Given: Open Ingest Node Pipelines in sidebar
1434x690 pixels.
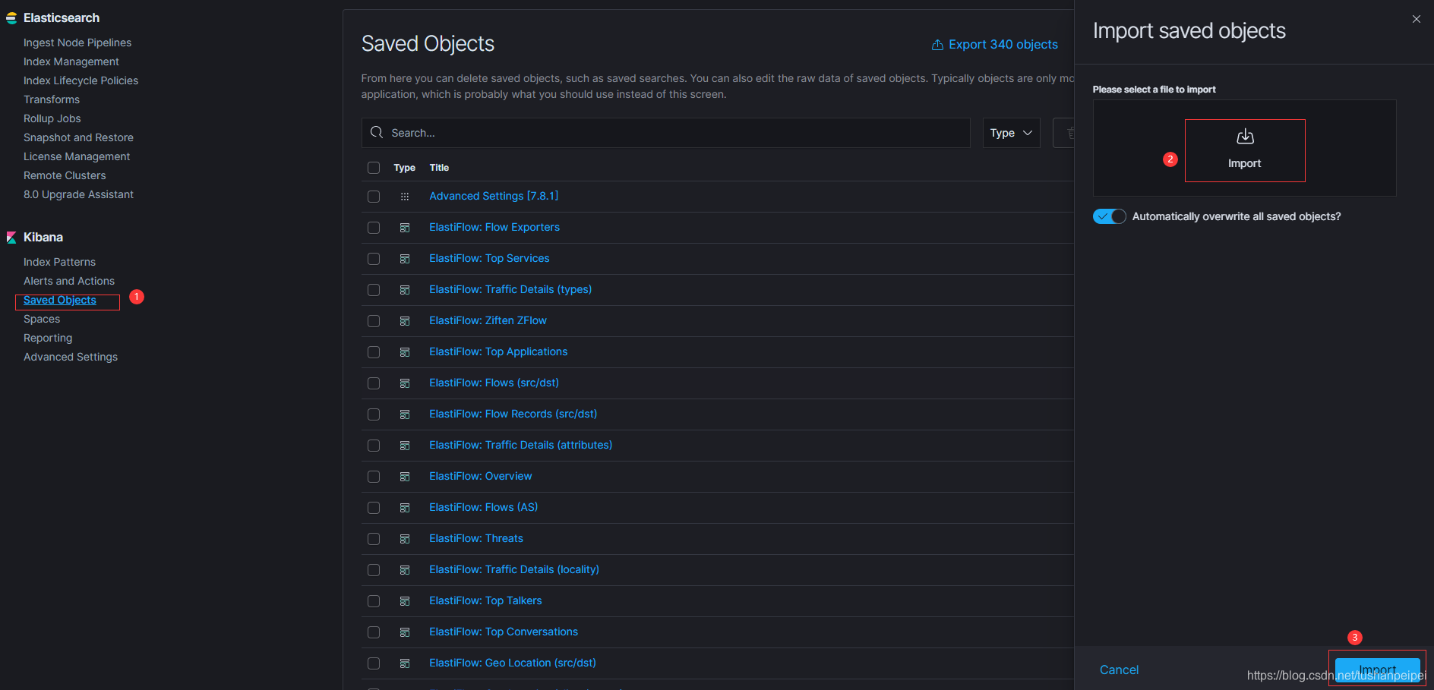Looking at the screenshot, I should [77, 43].
